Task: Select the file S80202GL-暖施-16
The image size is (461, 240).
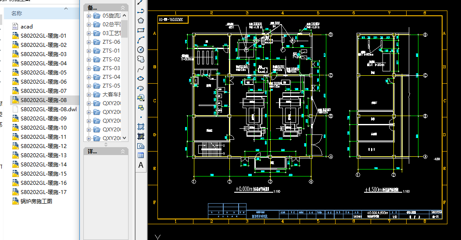Action: [x=43, y=183]
